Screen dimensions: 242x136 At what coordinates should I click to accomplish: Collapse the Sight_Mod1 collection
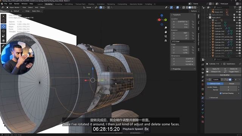(x=207, y=18)
